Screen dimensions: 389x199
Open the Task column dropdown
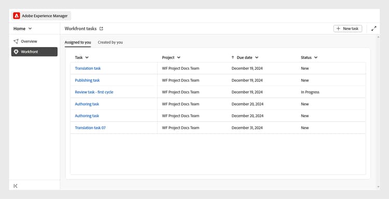coord(87,57)
